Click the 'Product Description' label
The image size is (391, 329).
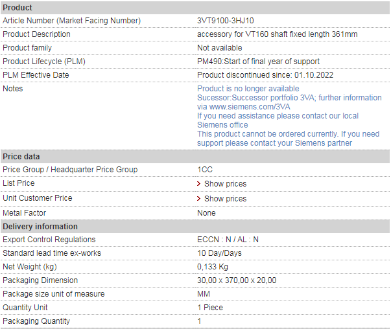[x=36, y=34]
